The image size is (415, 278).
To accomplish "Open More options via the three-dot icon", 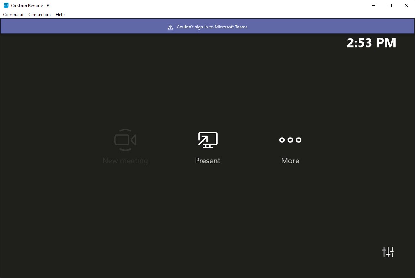I will click(x=290, y=140).
